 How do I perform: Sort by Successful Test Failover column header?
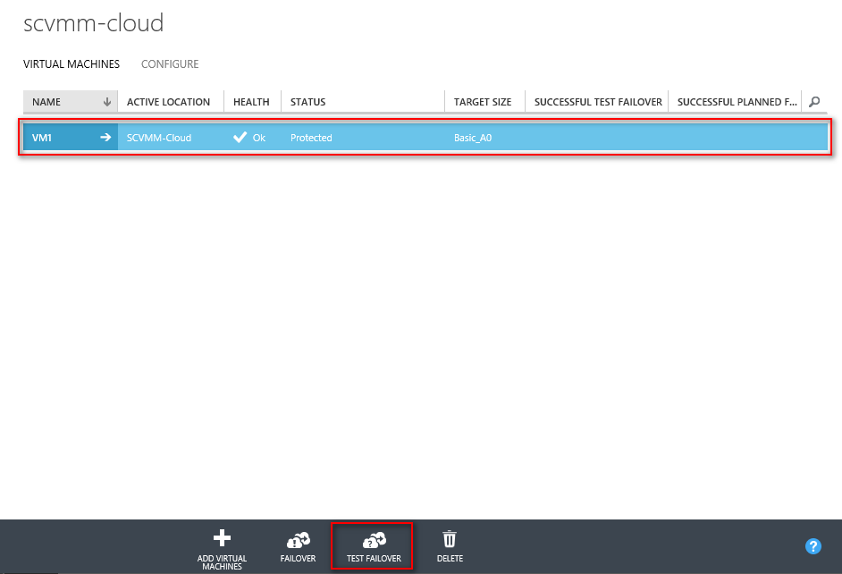(596, 102)
